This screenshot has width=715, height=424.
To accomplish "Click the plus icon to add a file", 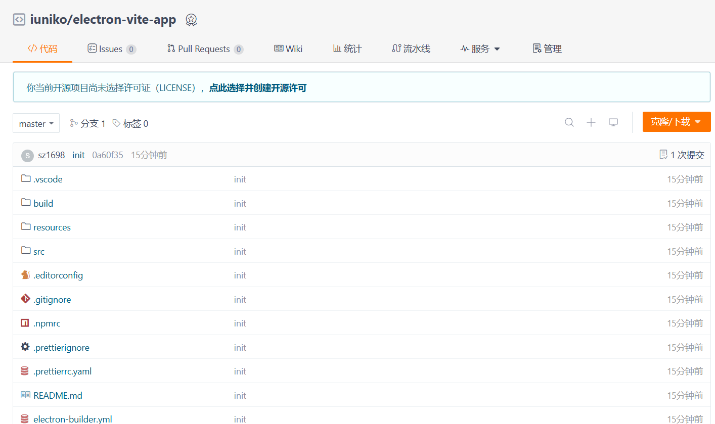I will click(591, 122).
